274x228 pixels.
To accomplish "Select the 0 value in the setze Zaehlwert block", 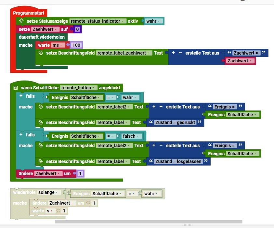I will point(77,30).
